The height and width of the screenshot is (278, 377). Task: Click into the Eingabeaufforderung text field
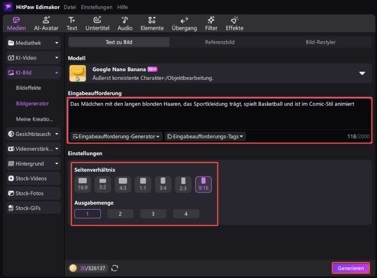[x=221, y=116]
